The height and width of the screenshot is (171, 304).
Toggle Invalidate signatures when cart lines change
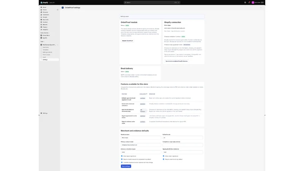coord(122,163)
